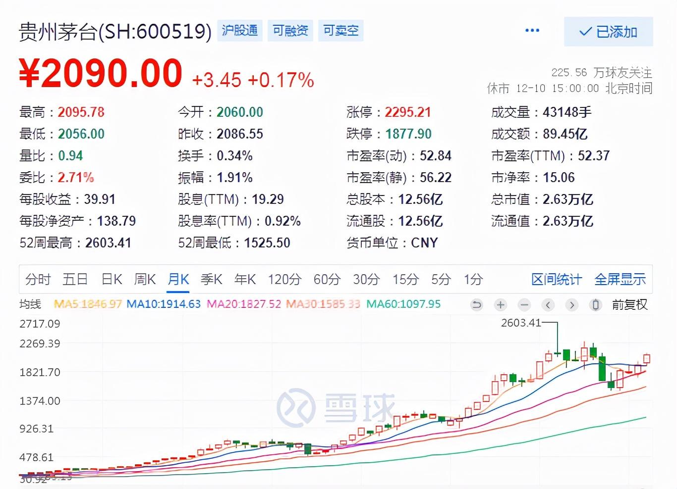
Task: Click the 可融资 tag
Action: [290, 31]
